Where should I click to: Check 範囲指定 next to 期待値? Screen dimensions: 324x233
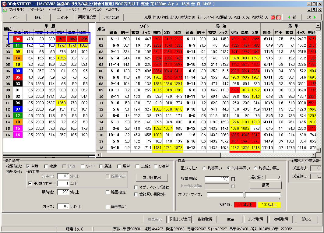(107, 192)
